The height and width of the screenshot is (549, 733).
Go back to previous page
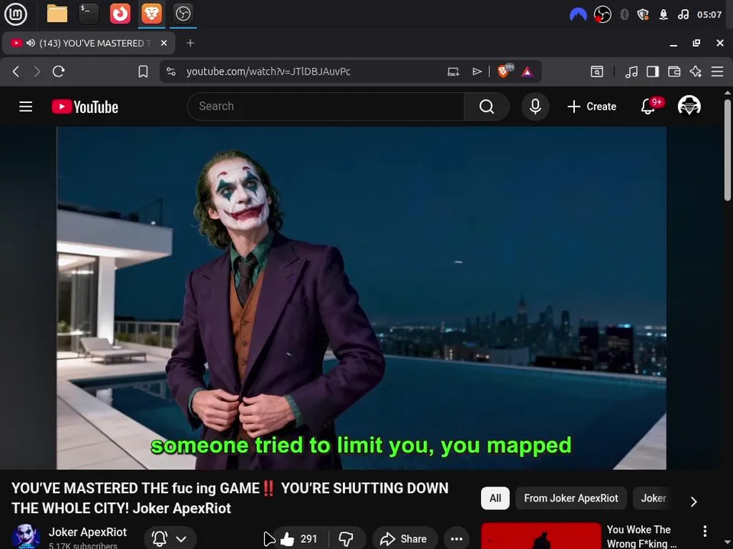point(16,72)
